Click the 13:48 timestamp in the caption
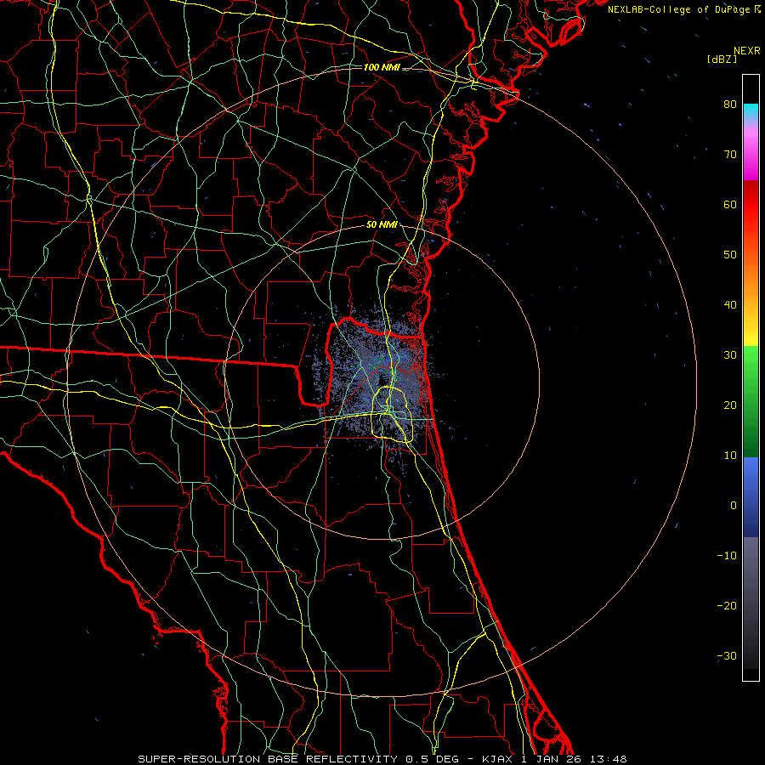Image resolution: width=765 pixels, height=765 pixels. pos(608,759)
